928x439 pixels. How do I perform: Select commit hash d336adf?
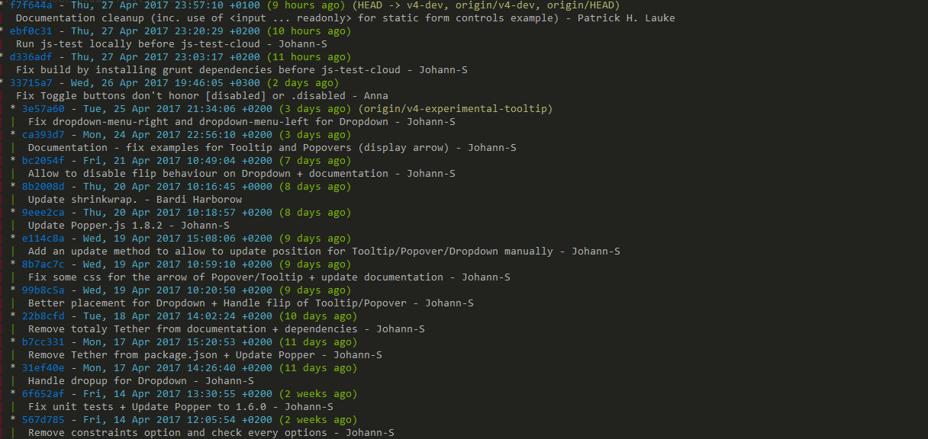click(31, 57)
